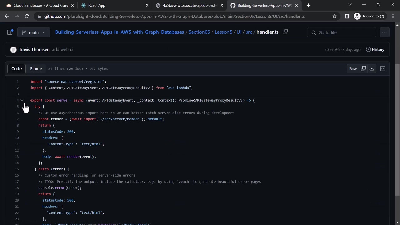Open the more file actions menu

tap(385, 32)
